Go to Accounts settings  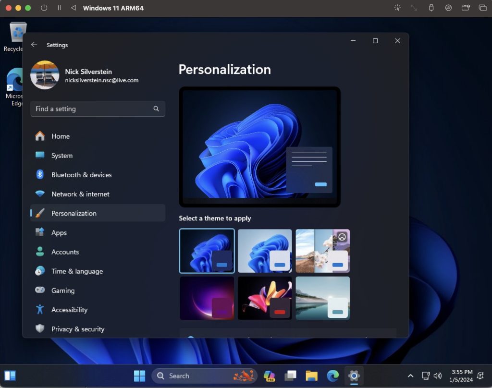point(65,252)
